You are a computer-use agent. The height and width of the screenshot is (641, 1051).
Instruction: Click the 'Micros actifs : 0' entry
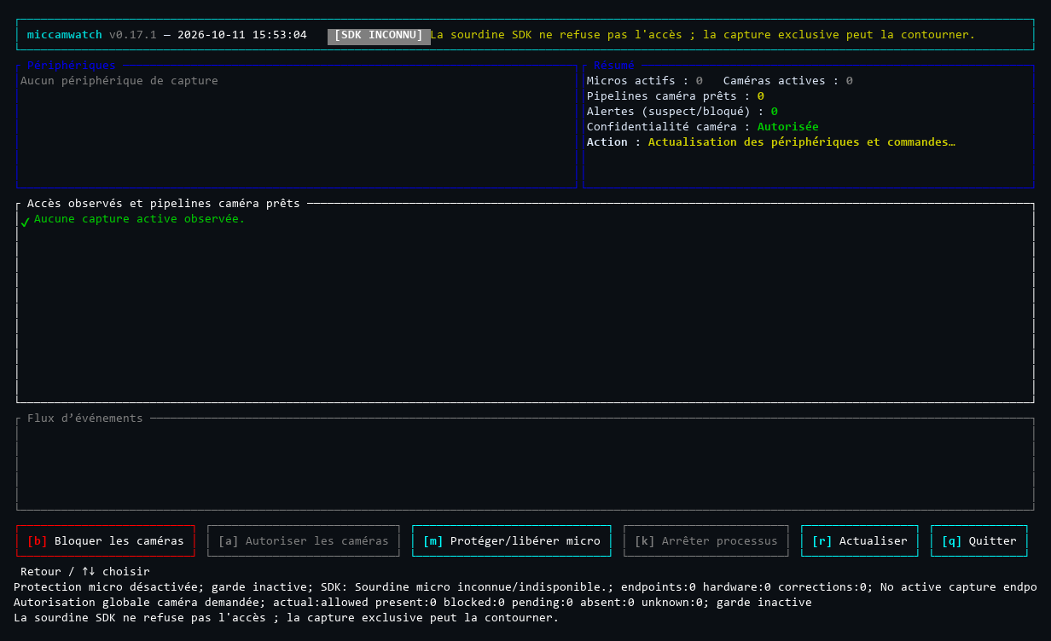pos(645,81)
